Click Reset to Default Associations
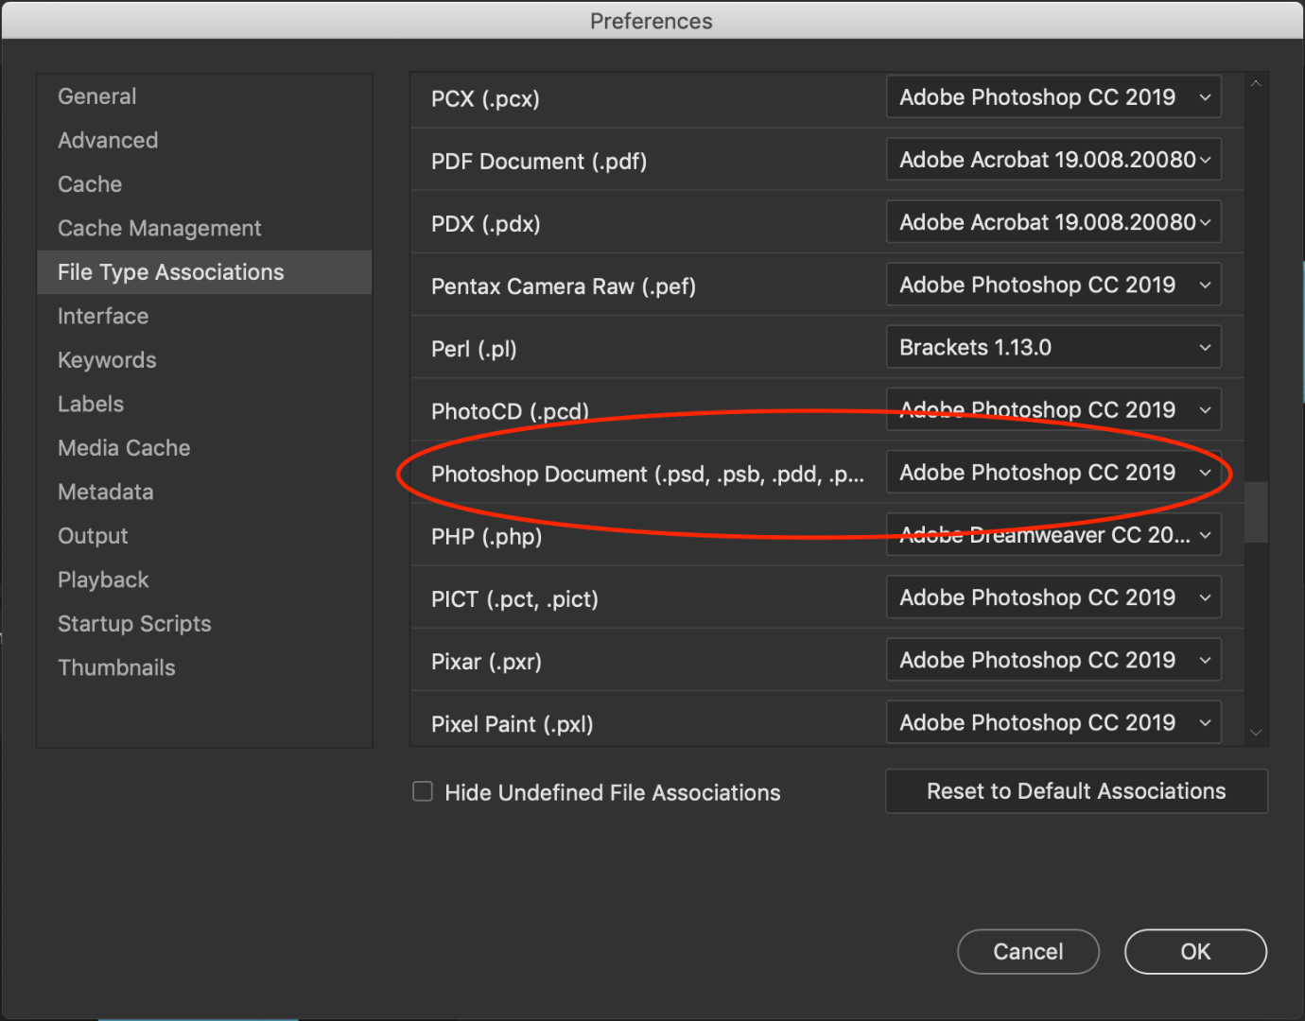1305x1021 pixels. [1075, 791]
